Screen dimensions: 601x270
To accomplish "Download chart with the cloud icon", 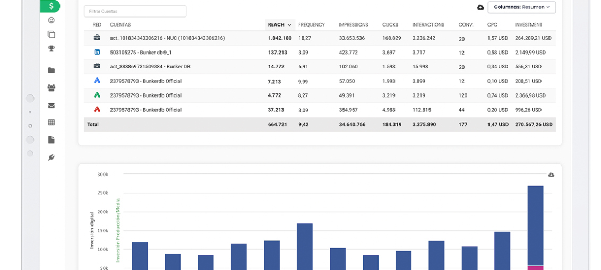I will 551,175.
